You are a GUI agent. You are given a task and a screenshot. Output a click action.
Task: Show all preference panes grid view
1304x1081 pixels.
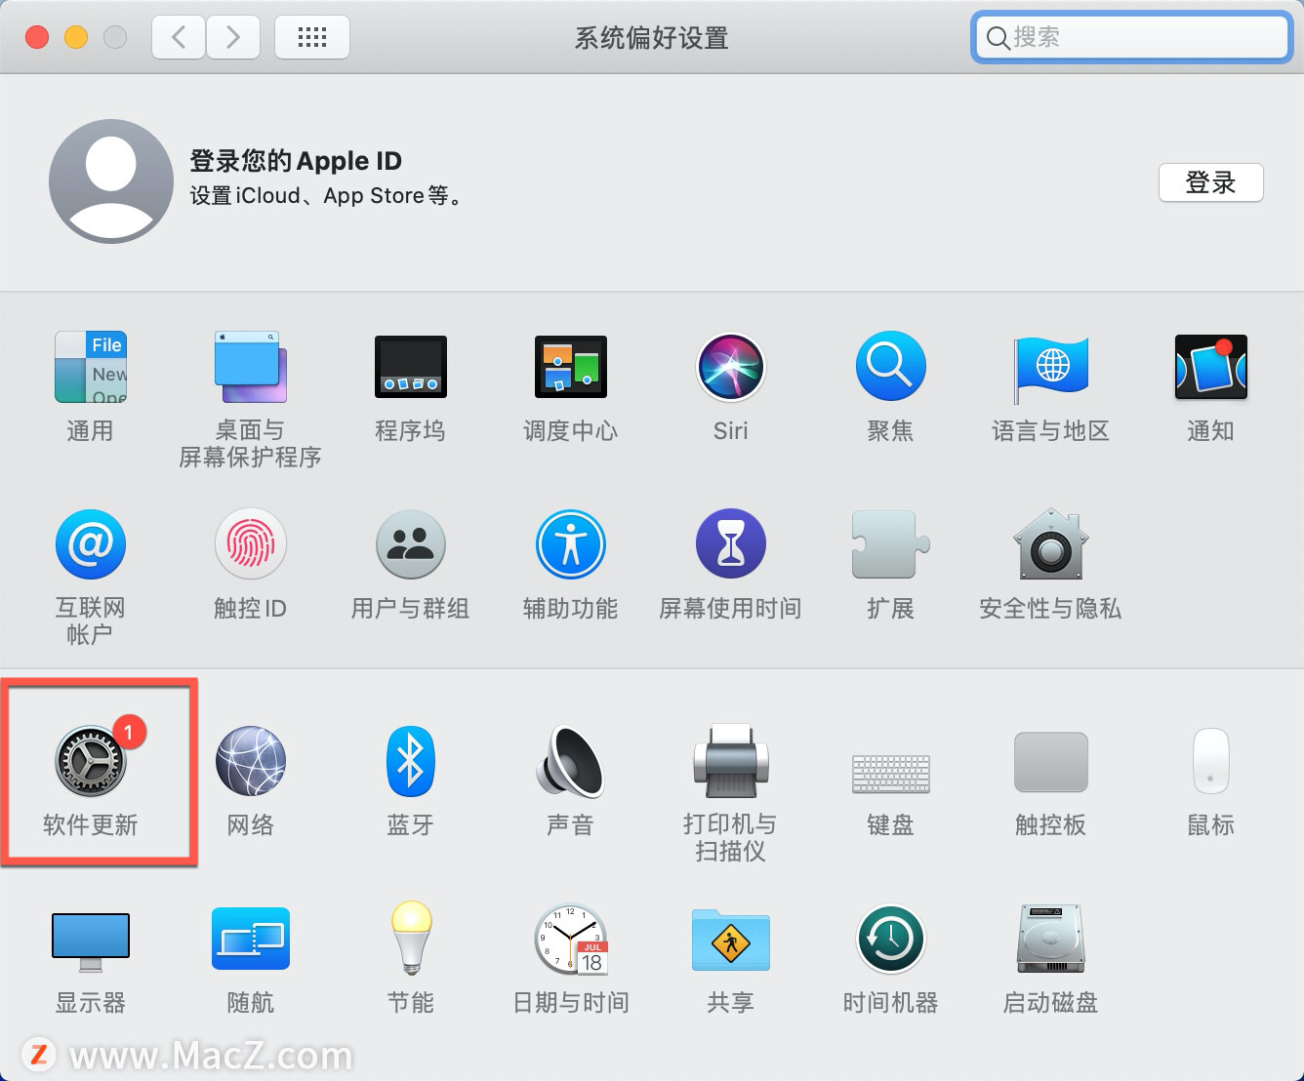point(311,37)
